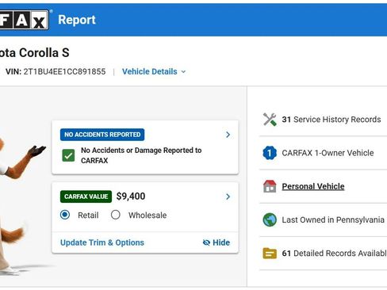Open the Personal Vehicle link
The width and height of the screenshot is (387, 290).
[x=313, y=186]
